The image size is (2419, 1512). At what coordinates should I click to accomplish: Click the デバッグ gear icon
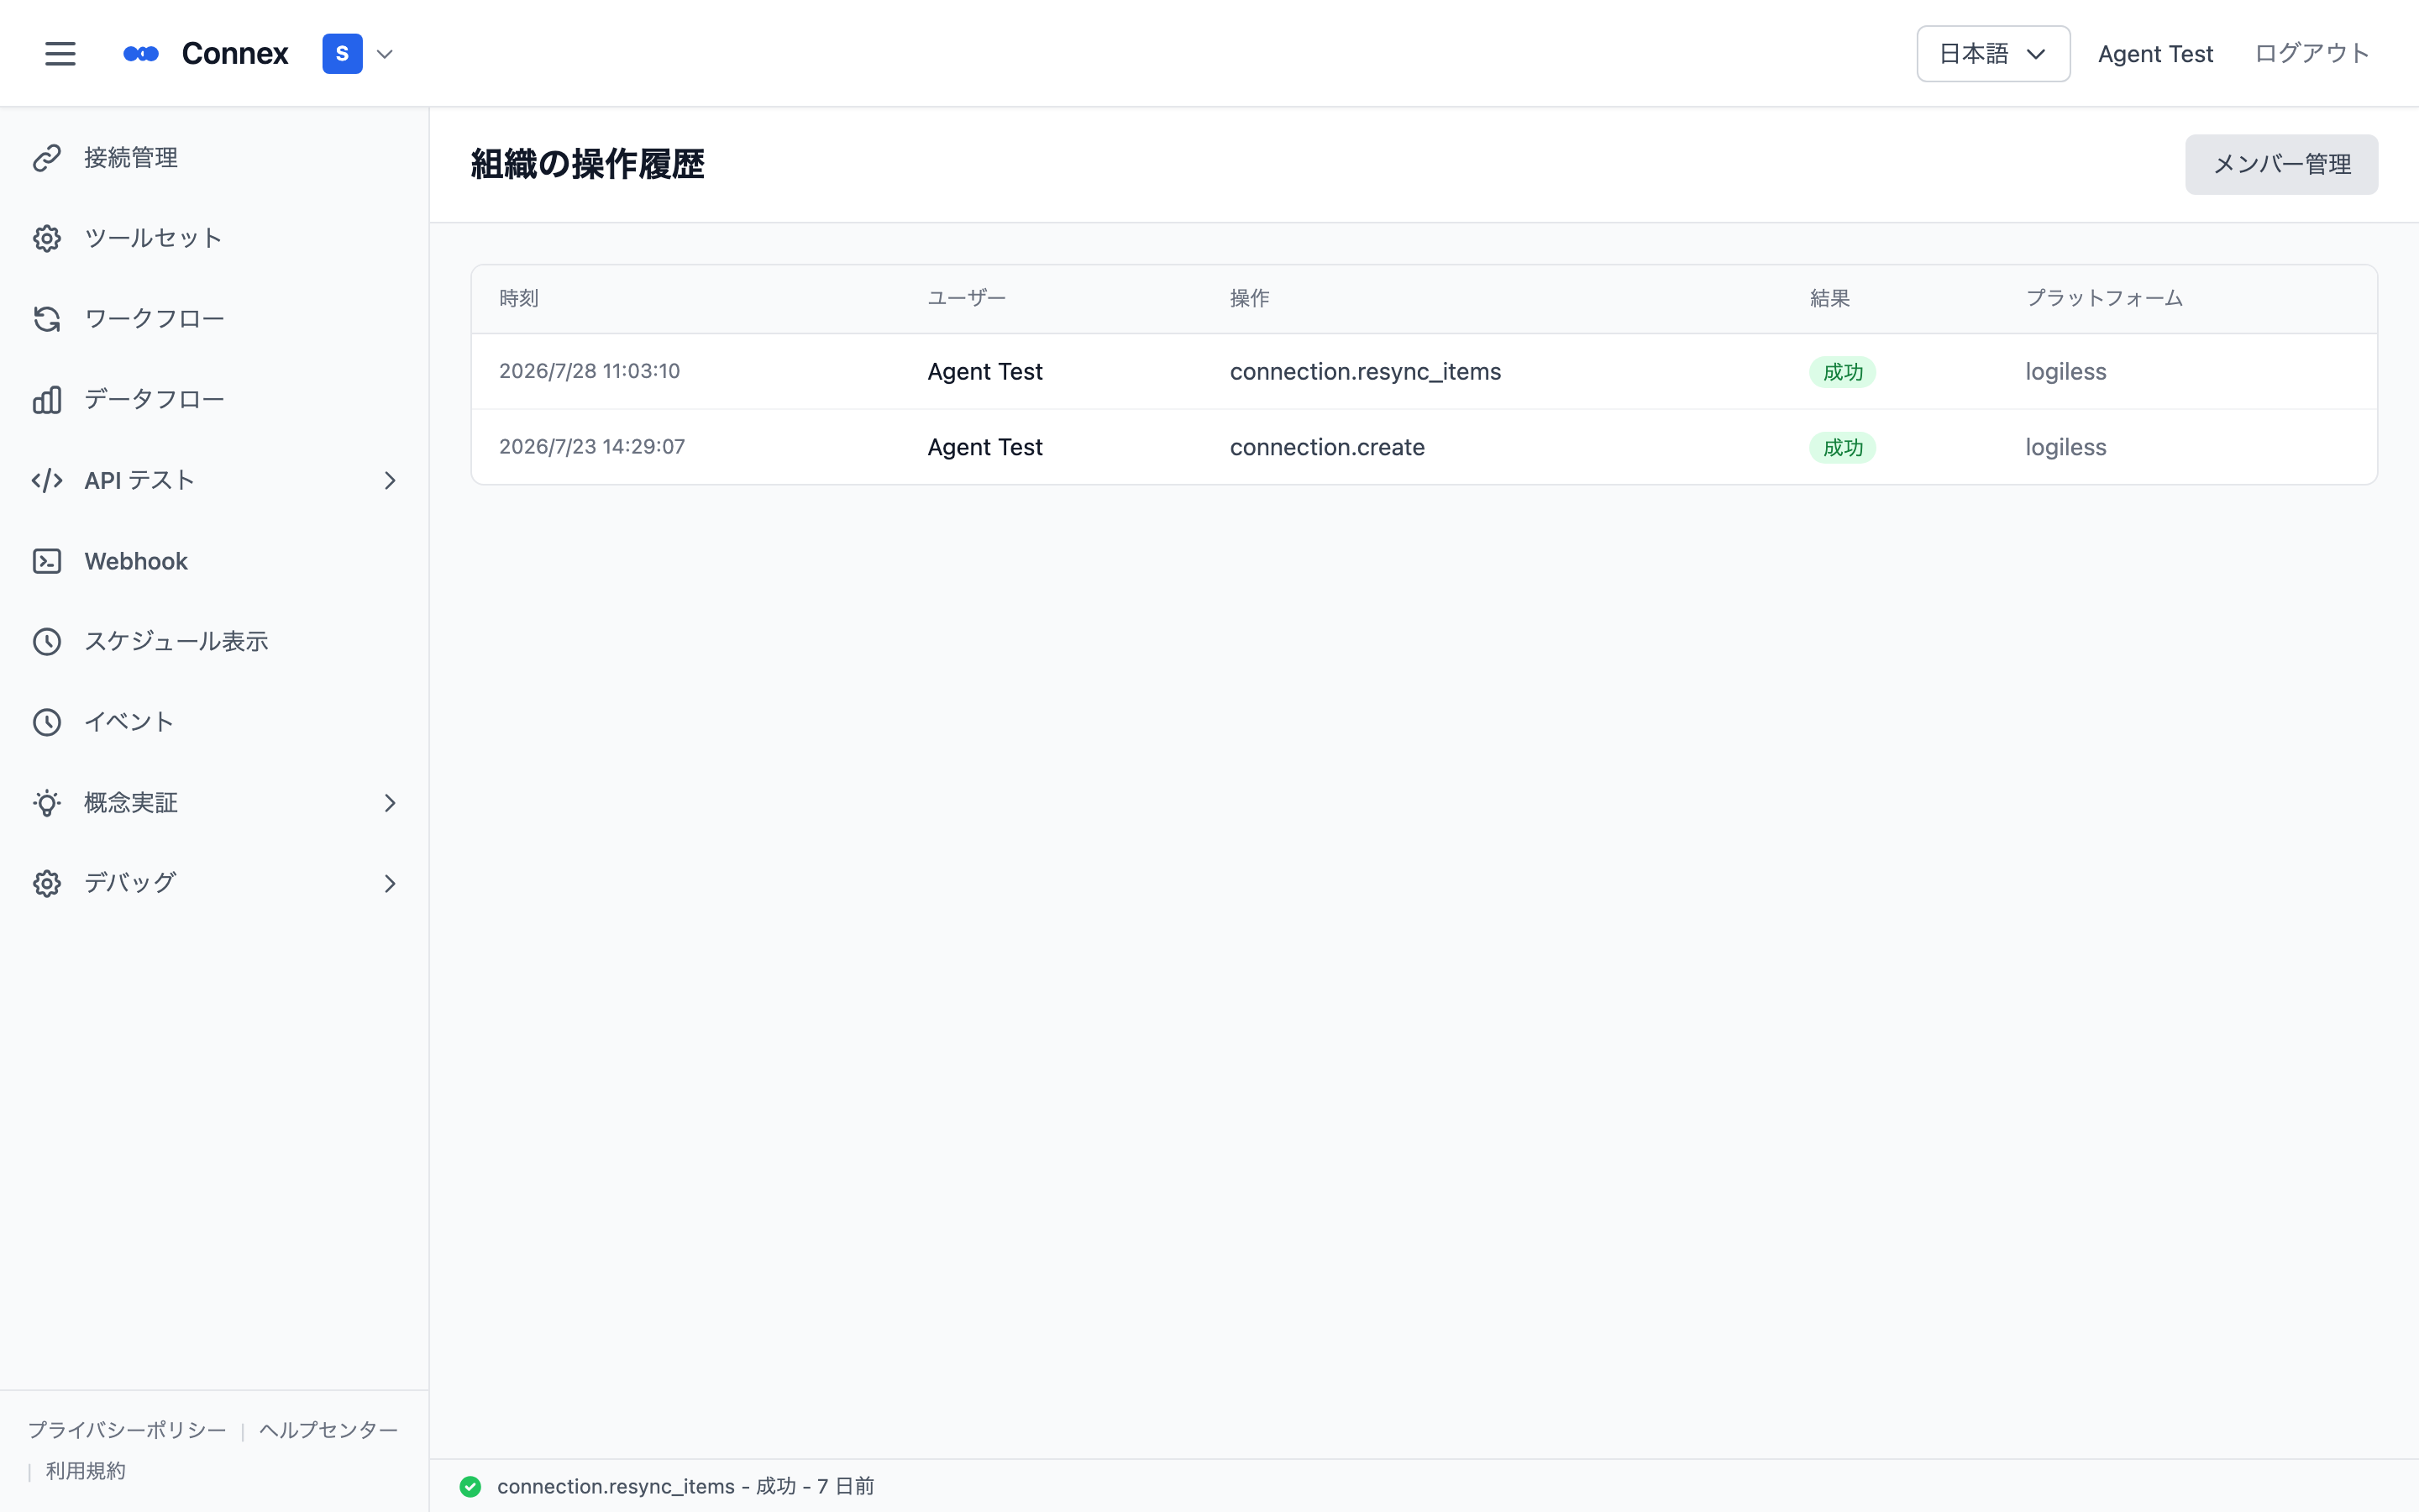click(47, 884)
